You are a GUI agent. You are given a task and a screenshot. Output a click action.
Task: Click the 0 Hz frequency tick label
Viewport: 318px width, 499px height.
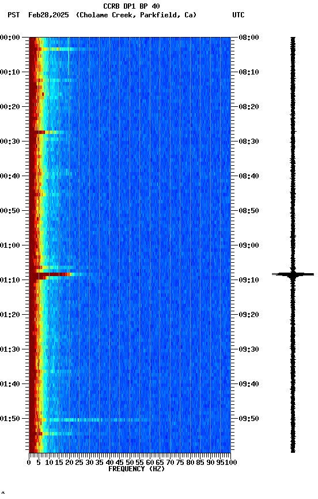coord(29,463)
